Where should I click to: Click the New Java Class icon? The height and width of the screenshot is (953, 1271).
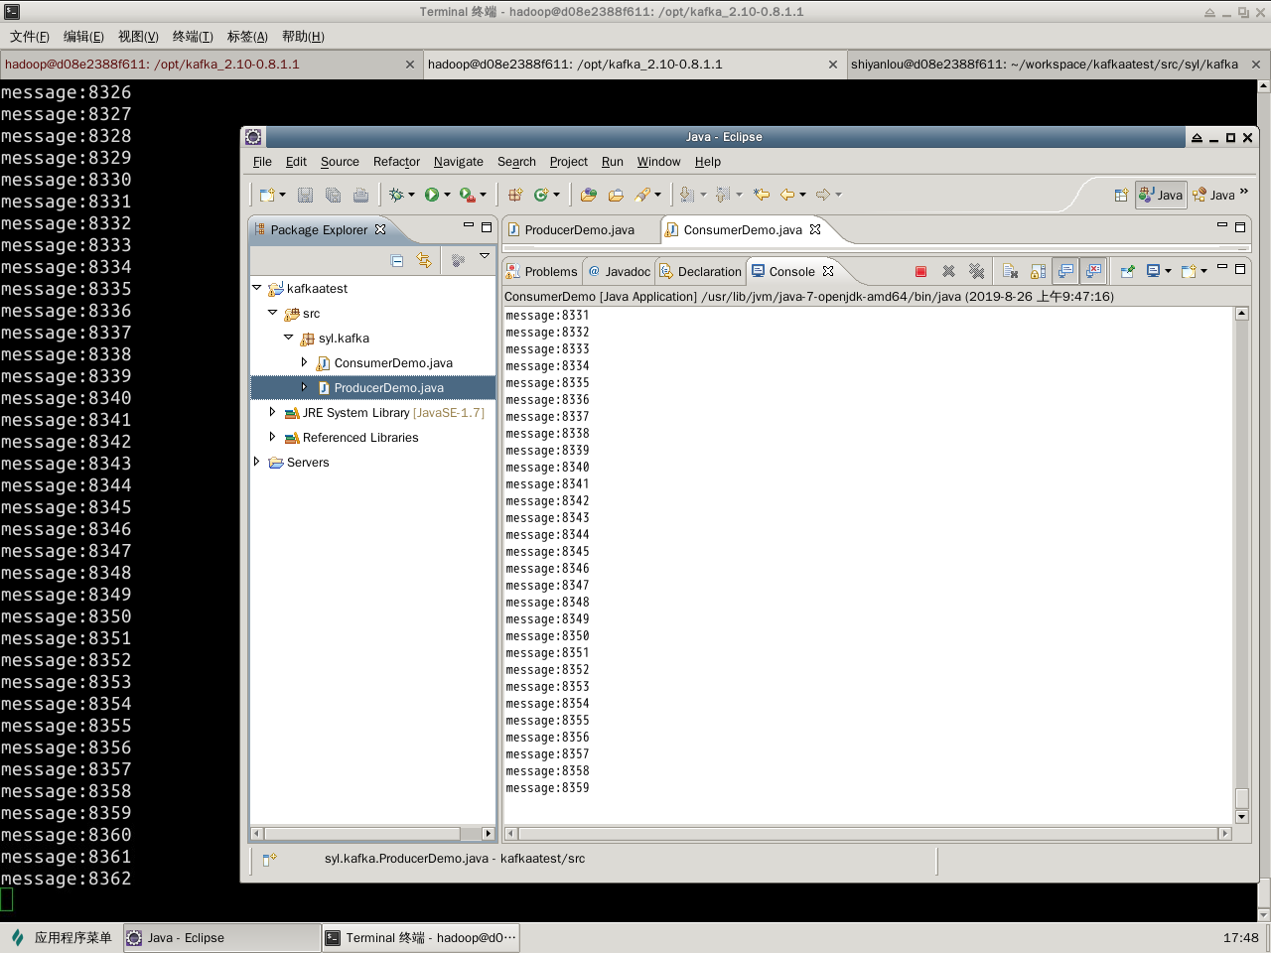[541, 195]
